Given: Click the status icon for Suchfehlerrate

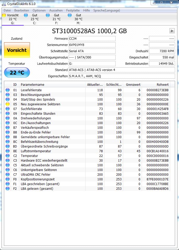Looking at the screenshot, I should [8, 109].
